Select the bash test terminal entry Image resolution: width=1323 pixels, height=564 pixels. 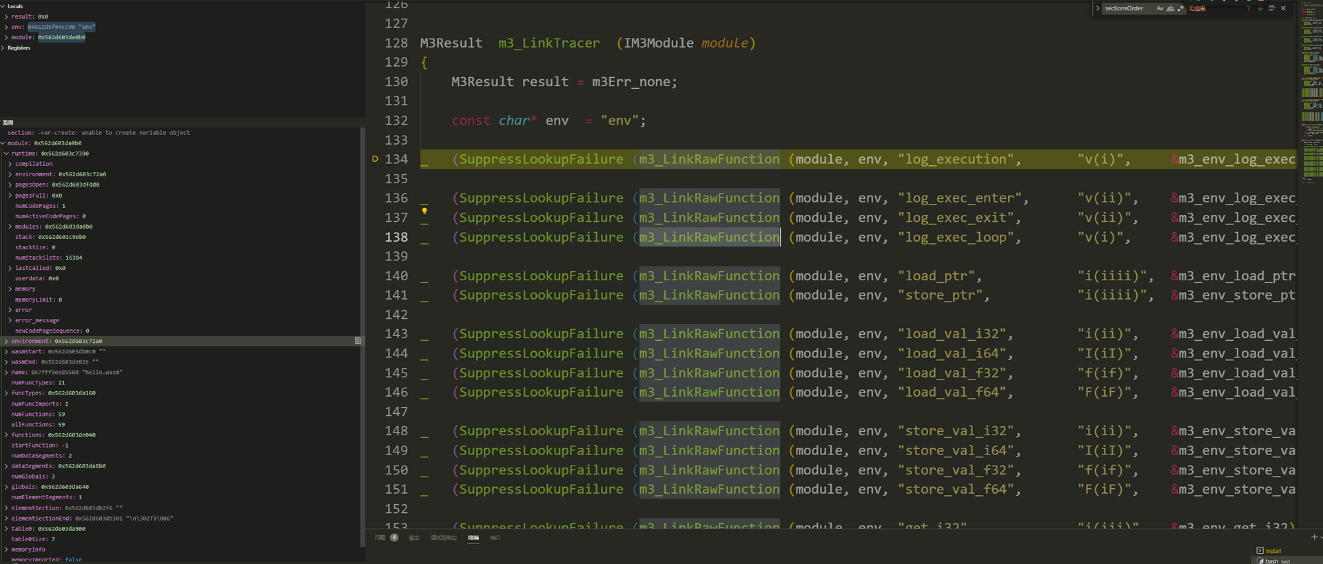(1286, 561)
